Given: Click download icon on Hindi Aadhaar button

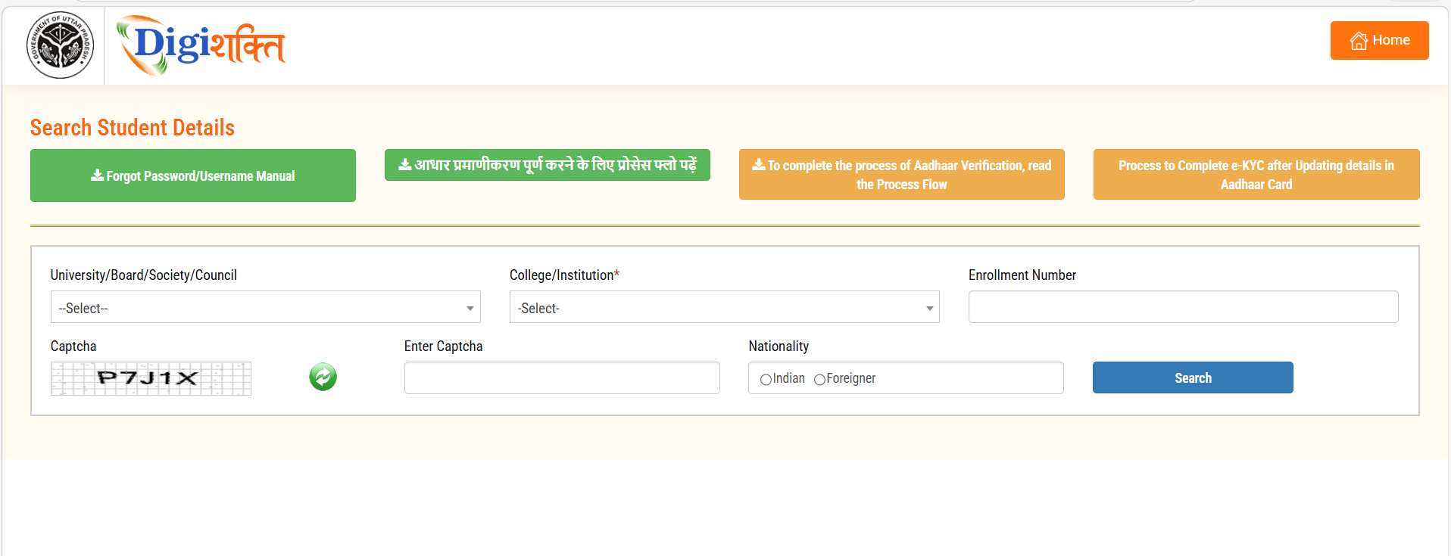Looking at the screenshot, I should click(x=405, y=165).
